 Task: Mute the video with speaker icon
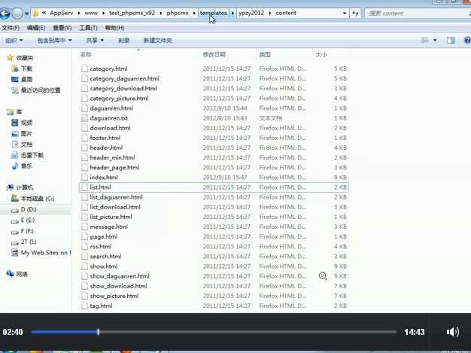(452, 332)
